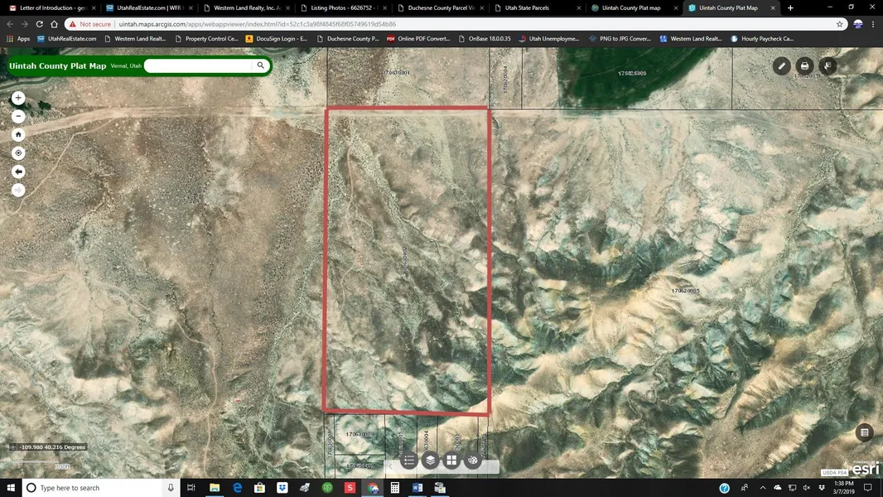Image resolution: width=883 pixels, height=497 pixels.
Task: Open the Basemap Gallery grid widget
Action: coord(451,461)
